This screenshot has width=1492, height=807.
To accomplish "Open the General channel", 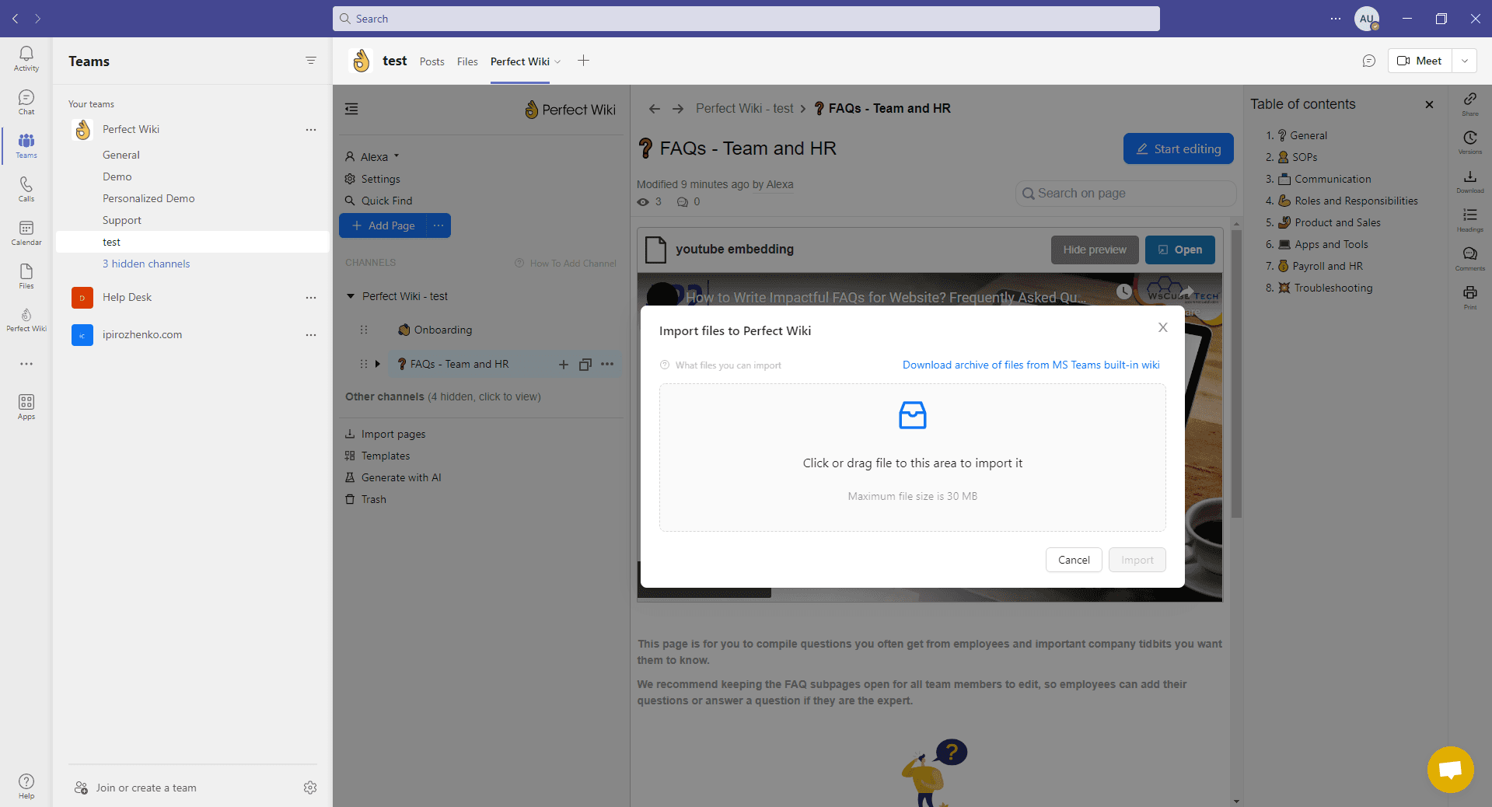I will (121, 155).
